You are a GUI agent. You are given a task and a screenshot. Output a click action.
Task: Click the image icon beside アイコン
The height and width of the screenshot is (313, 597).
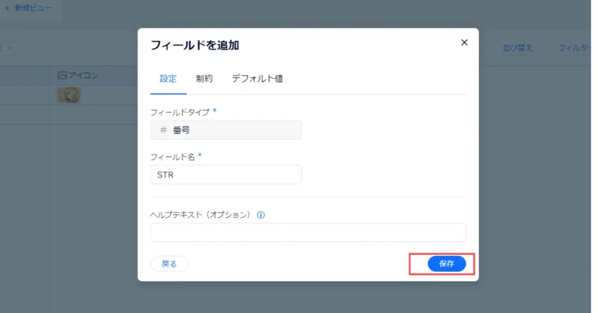62,75
